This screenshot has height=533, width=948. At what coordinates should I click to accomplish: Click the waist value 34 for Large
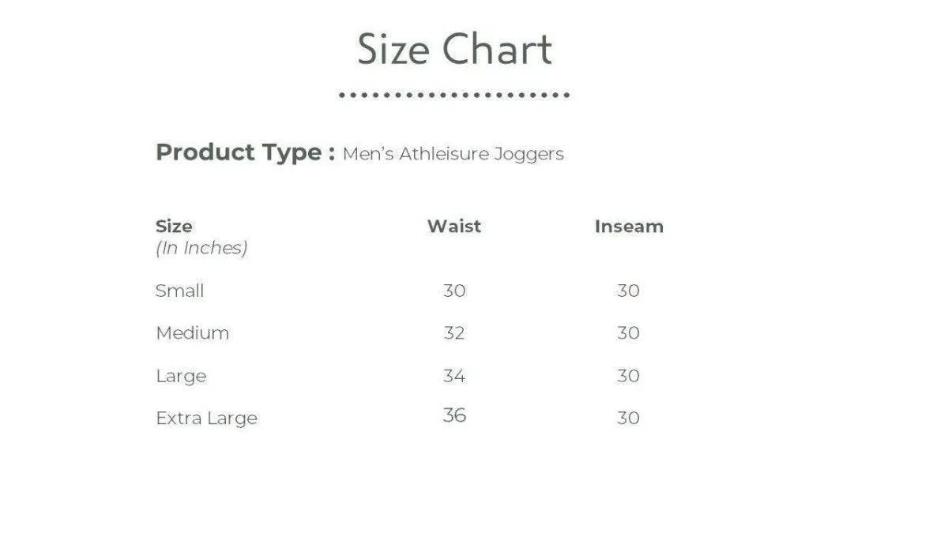(454, 376)
